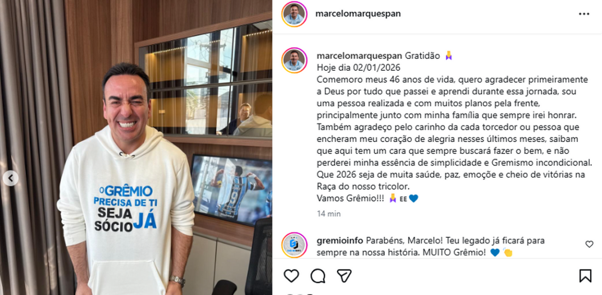The height and width of the screenshot is (295, 602).
Task: Like the post with the heart icon
Action: 291,275
